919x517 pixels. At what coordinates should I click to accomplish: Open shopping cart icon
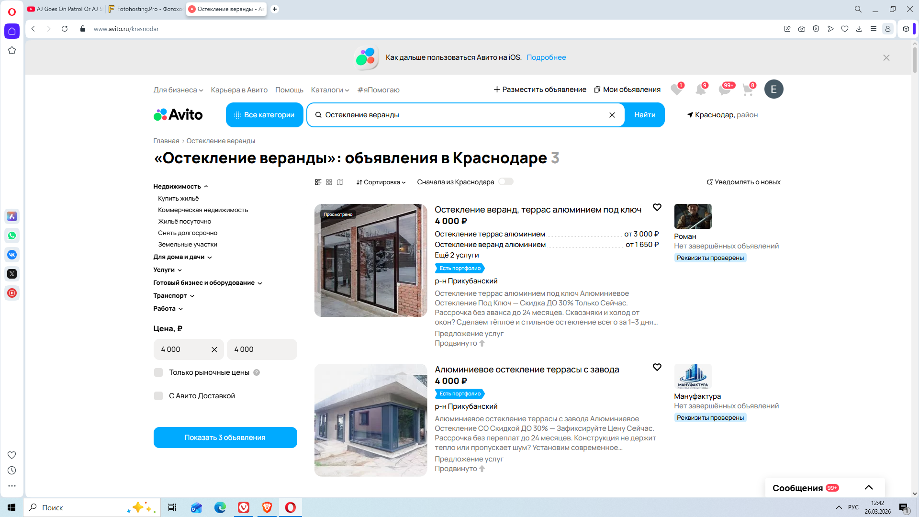tap(747, 90)
